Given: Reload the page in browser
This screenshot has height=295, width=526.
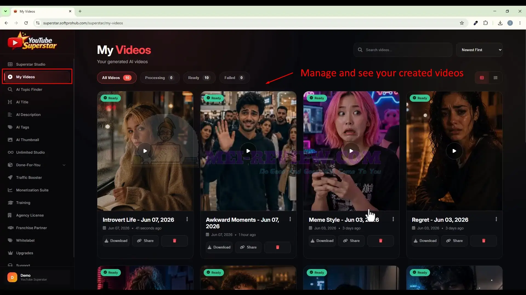Looking at the screenshot, I should [26, 23].
